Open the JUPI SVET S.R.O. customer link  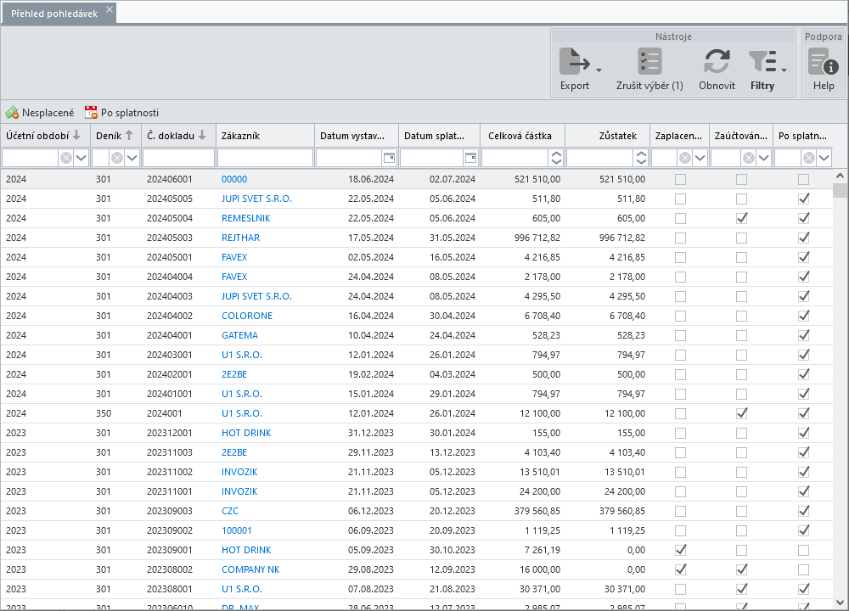coord(256,199)
